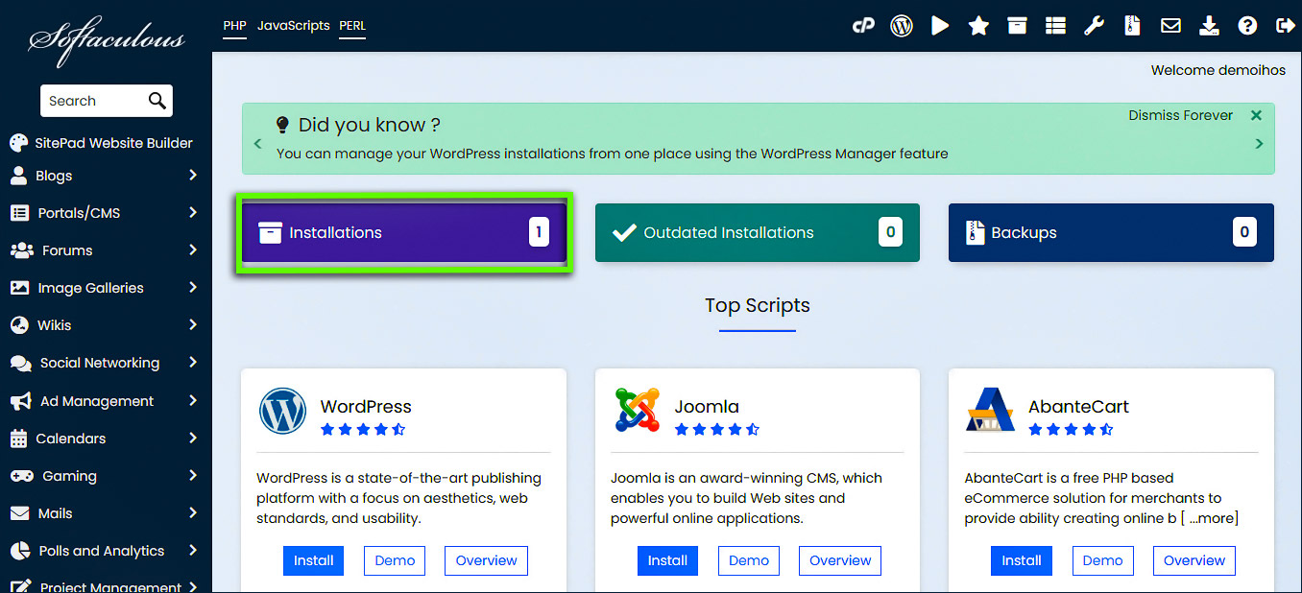Install Joomla

[x=667, y=560]
